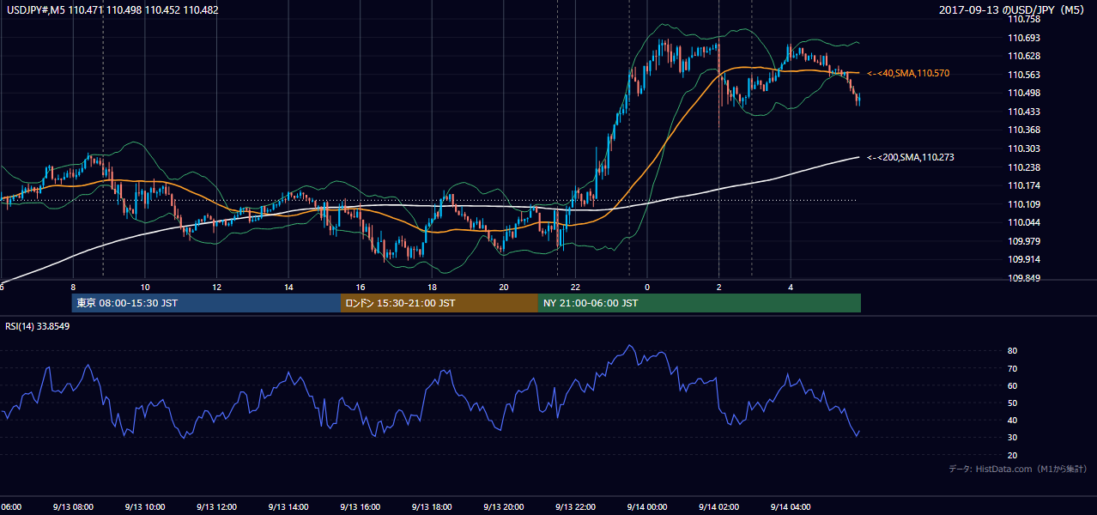The width and height of the screenshot is (1097, 515).
Task: Click the 110.174 price axis label
Action: [x=1023, y=185]
